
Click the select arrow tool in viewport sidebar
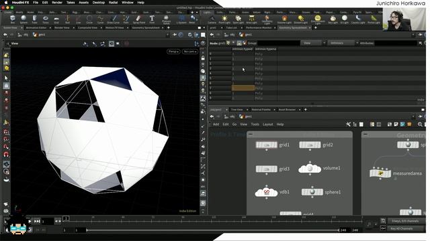click(x=6, y=78)
